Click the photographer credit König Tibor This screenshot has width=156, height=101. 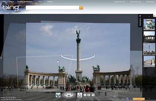click(x=12, y=98)
